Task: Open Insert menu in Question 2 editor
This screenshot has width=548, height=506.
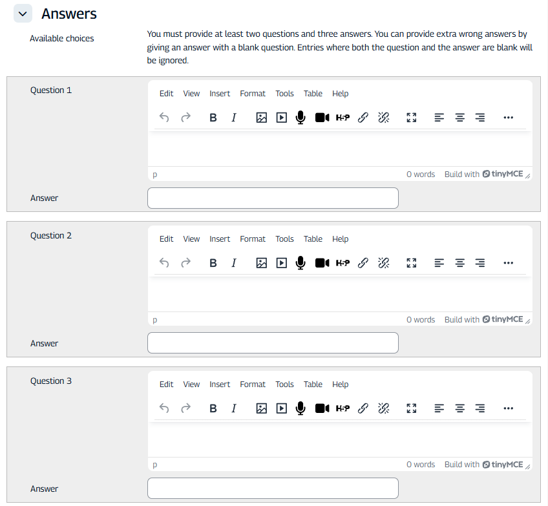Action: [x=220, y=239]
